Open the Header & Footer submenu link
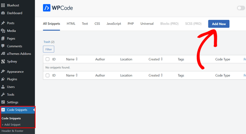This screenshot has height=134, width=246. [x=12, y=131]
